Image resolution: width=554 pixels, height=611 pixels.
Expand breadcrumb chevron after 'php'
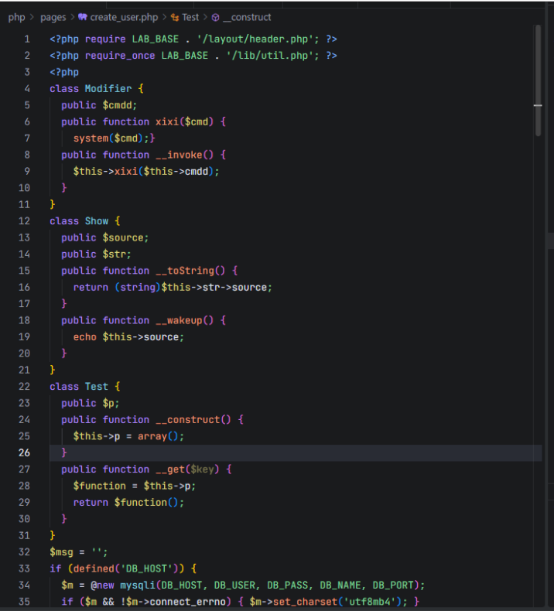tap(32, 18)
